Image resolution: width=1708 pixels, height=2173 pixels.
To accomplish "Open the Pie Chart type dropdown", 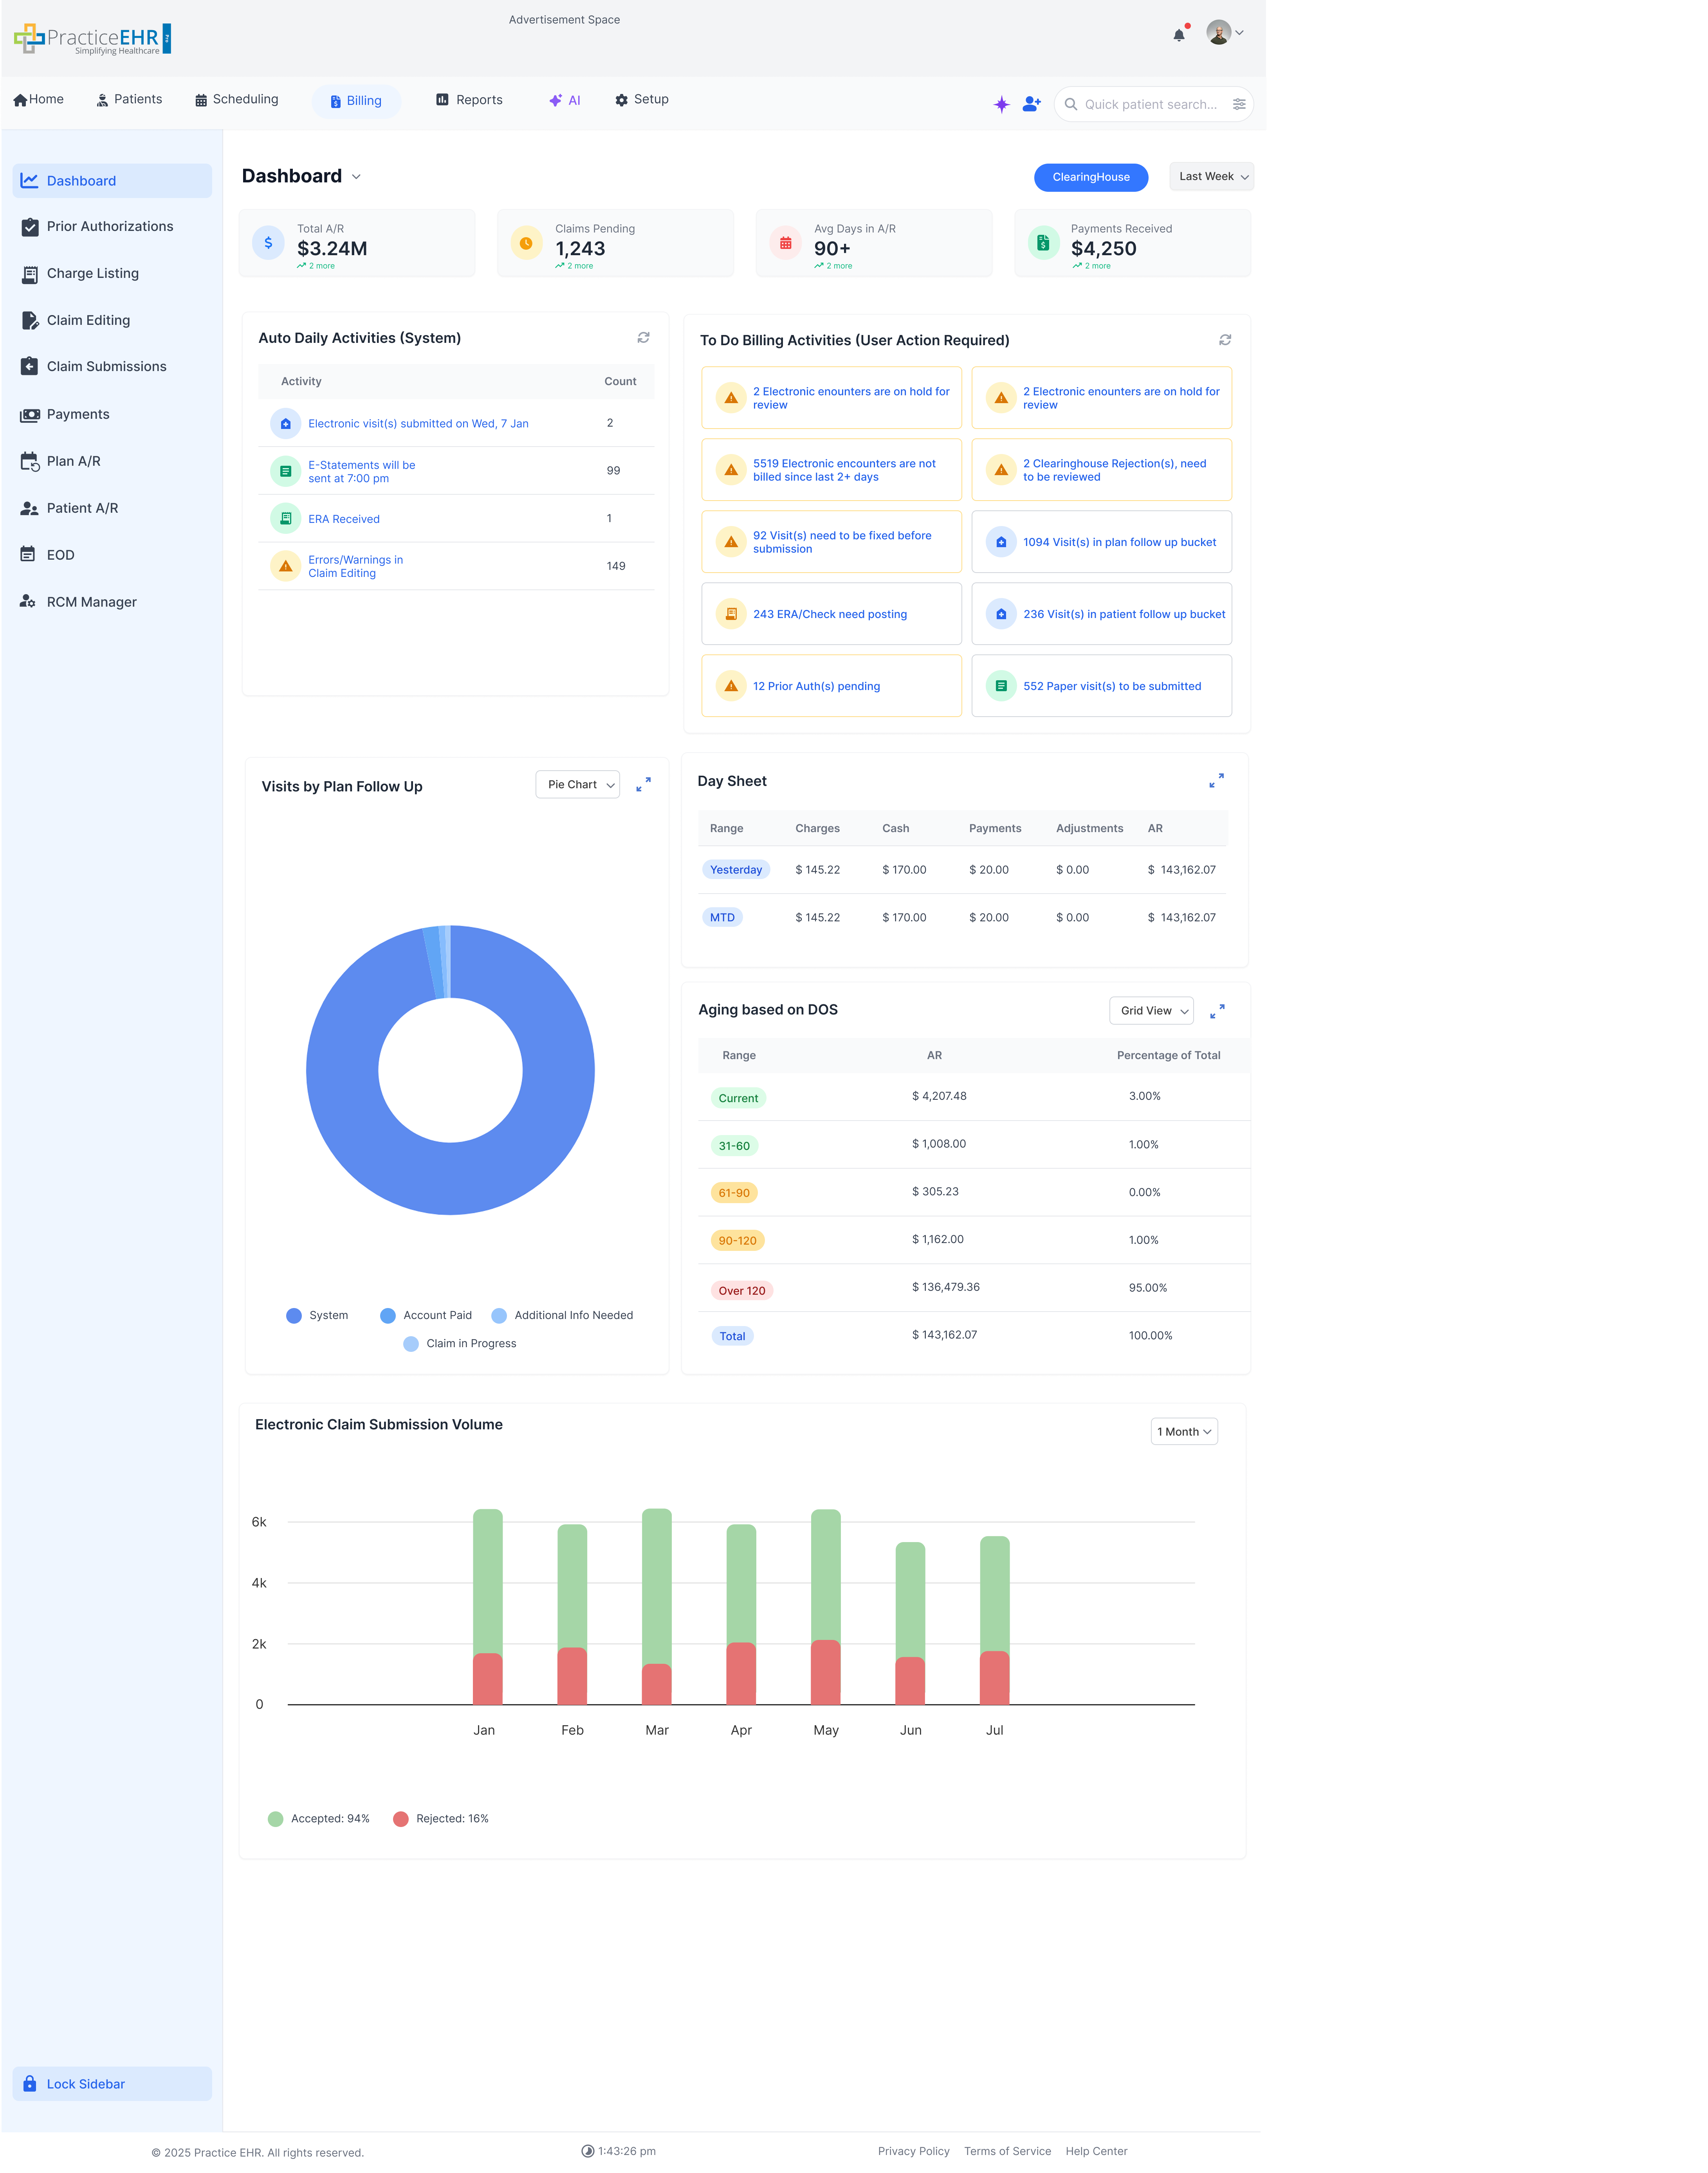I will click(578, 785).
